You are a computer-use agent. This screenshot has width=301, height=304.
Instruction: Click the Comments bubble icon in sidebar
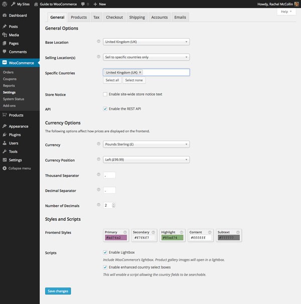pos(5,52)
